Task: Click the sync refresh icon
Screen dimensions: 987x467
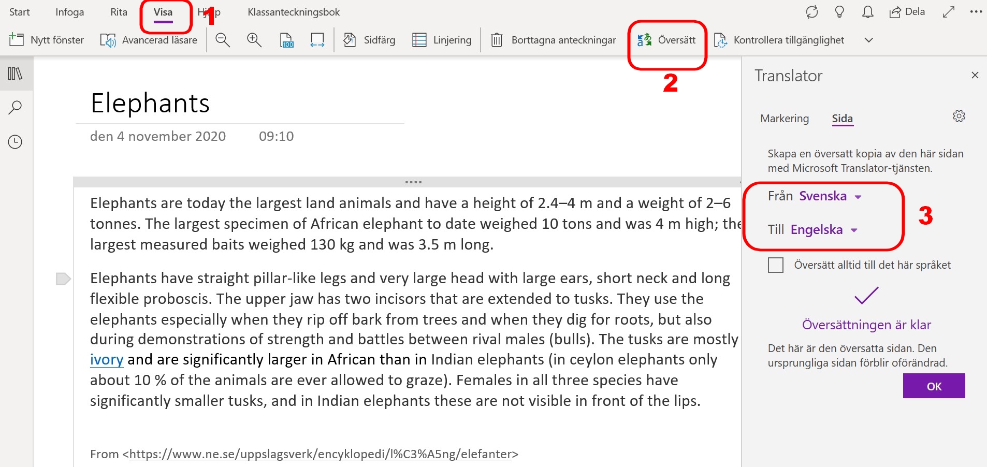Action: pyautogui.click(x=812, y=12)
